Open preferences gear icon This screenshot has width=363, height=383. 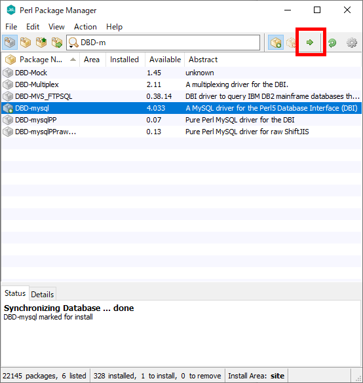pos(352,43)
